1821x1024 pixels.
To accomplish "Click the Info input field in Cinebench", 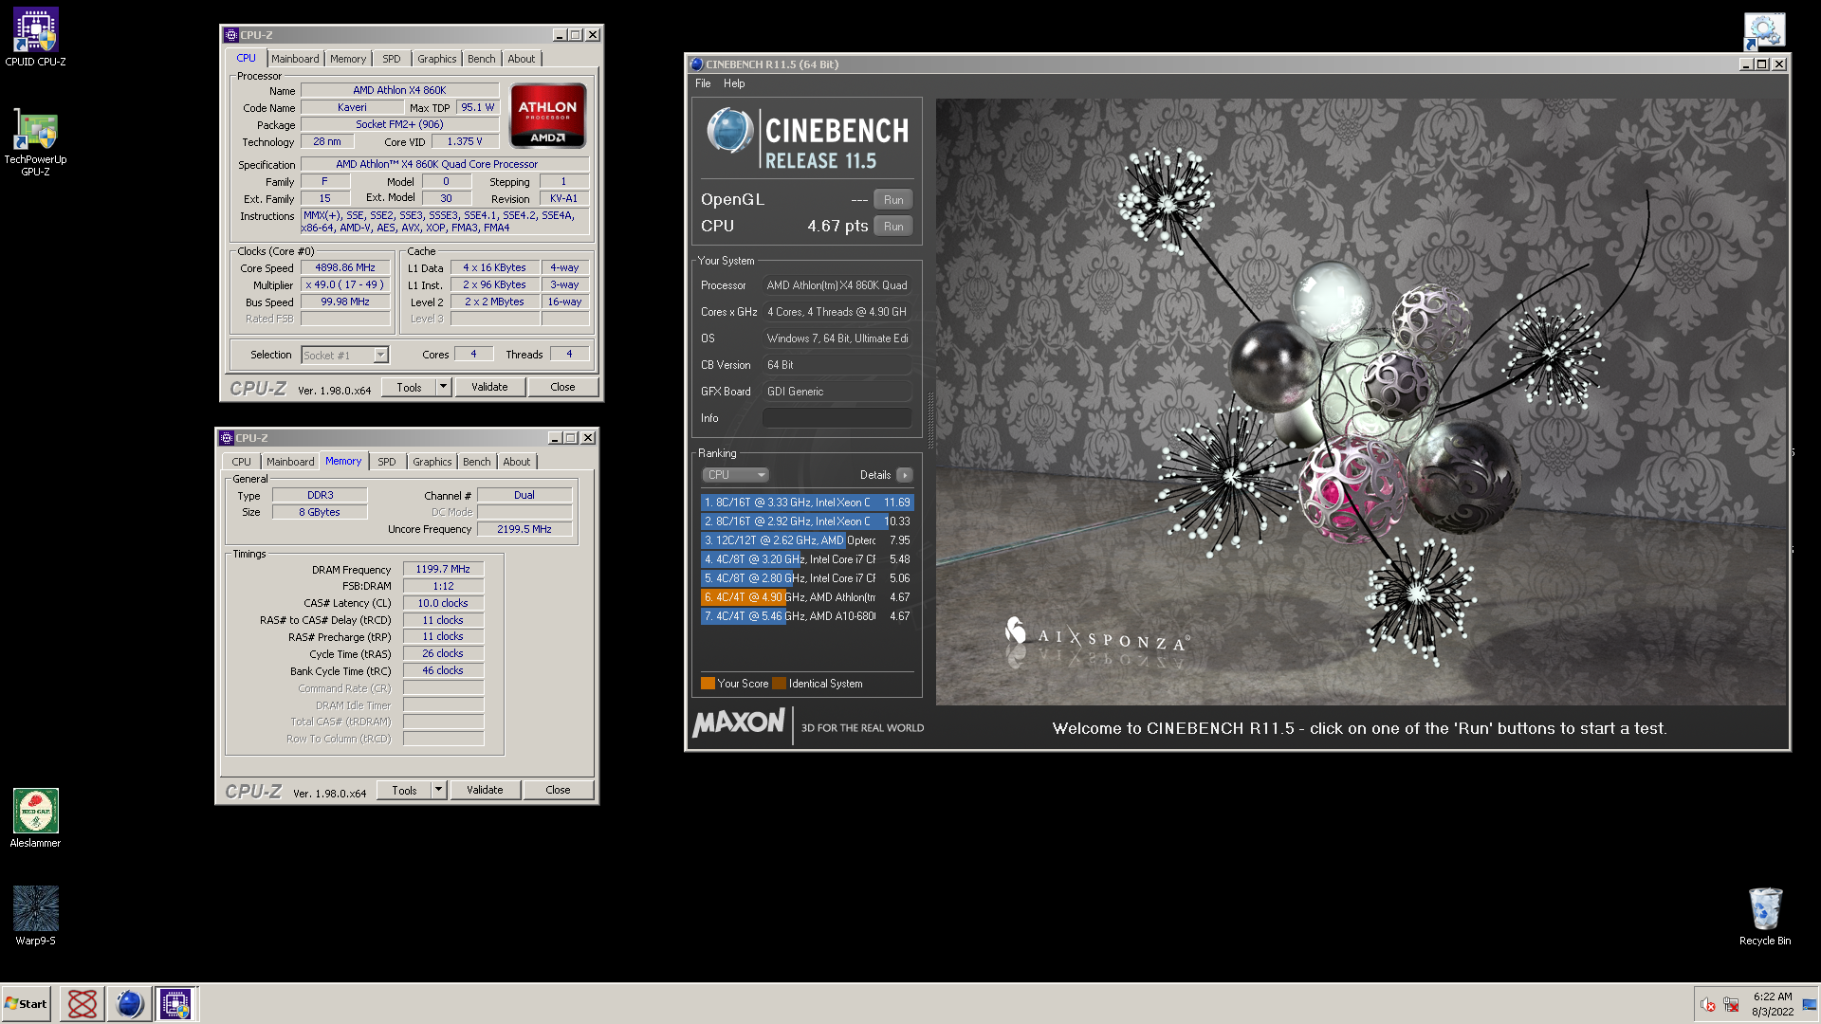I will [837, 418].
